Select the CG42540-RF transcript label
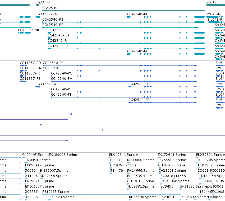Image resolution: width=225 pixels, height=201 pixels. coord(53,25)
